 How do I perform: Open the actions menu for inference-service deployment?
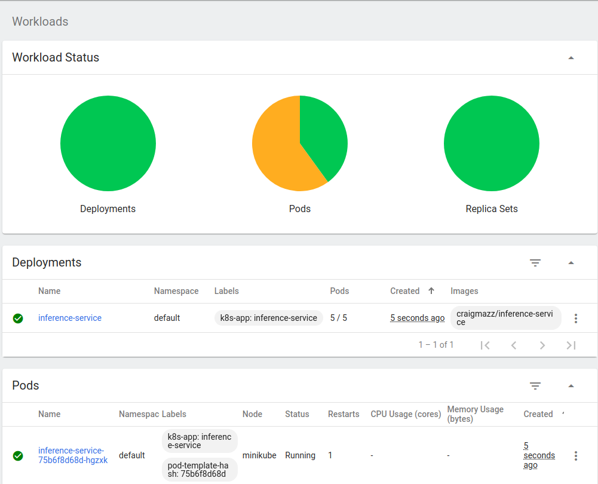pos(575,318)
